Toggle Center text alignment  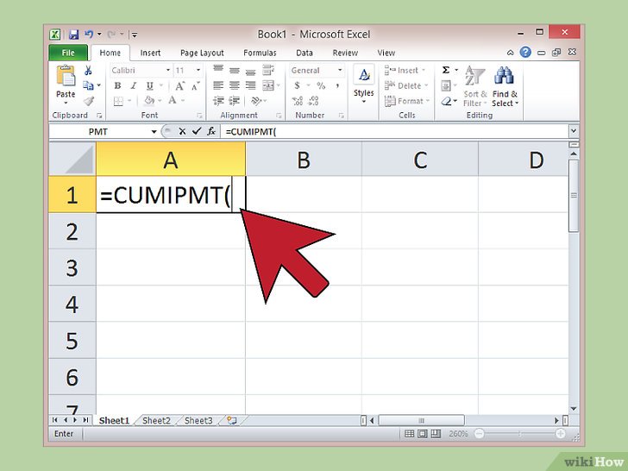click(x=235, y=85)
